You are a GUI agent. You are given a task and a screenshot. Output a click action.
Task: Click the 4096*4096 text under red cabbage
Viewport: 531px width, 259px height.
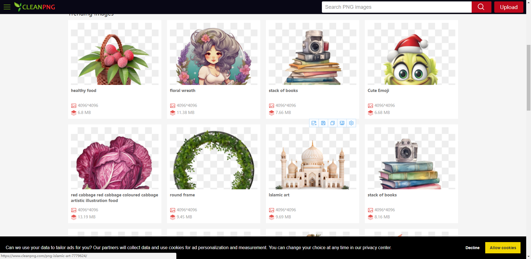point(88,210)
